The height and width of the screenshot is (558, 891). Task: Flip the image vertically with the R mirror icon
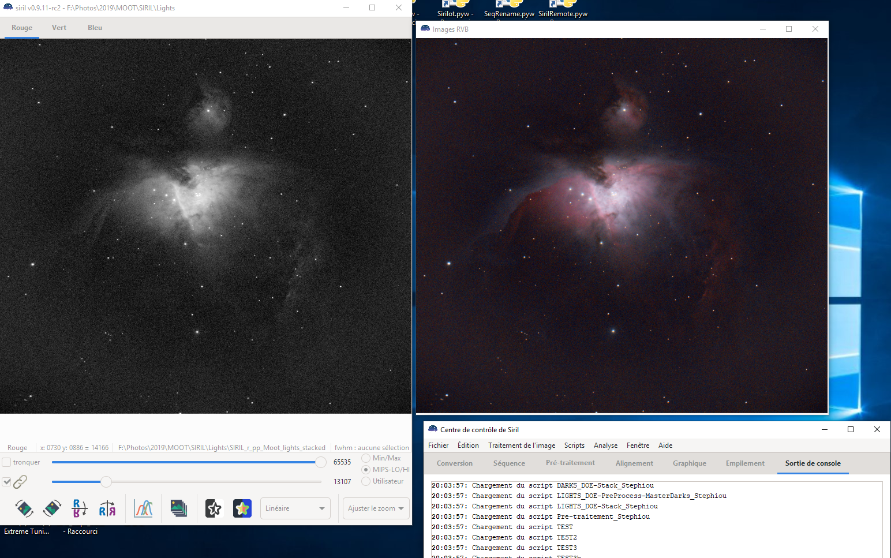pos(80,508)
